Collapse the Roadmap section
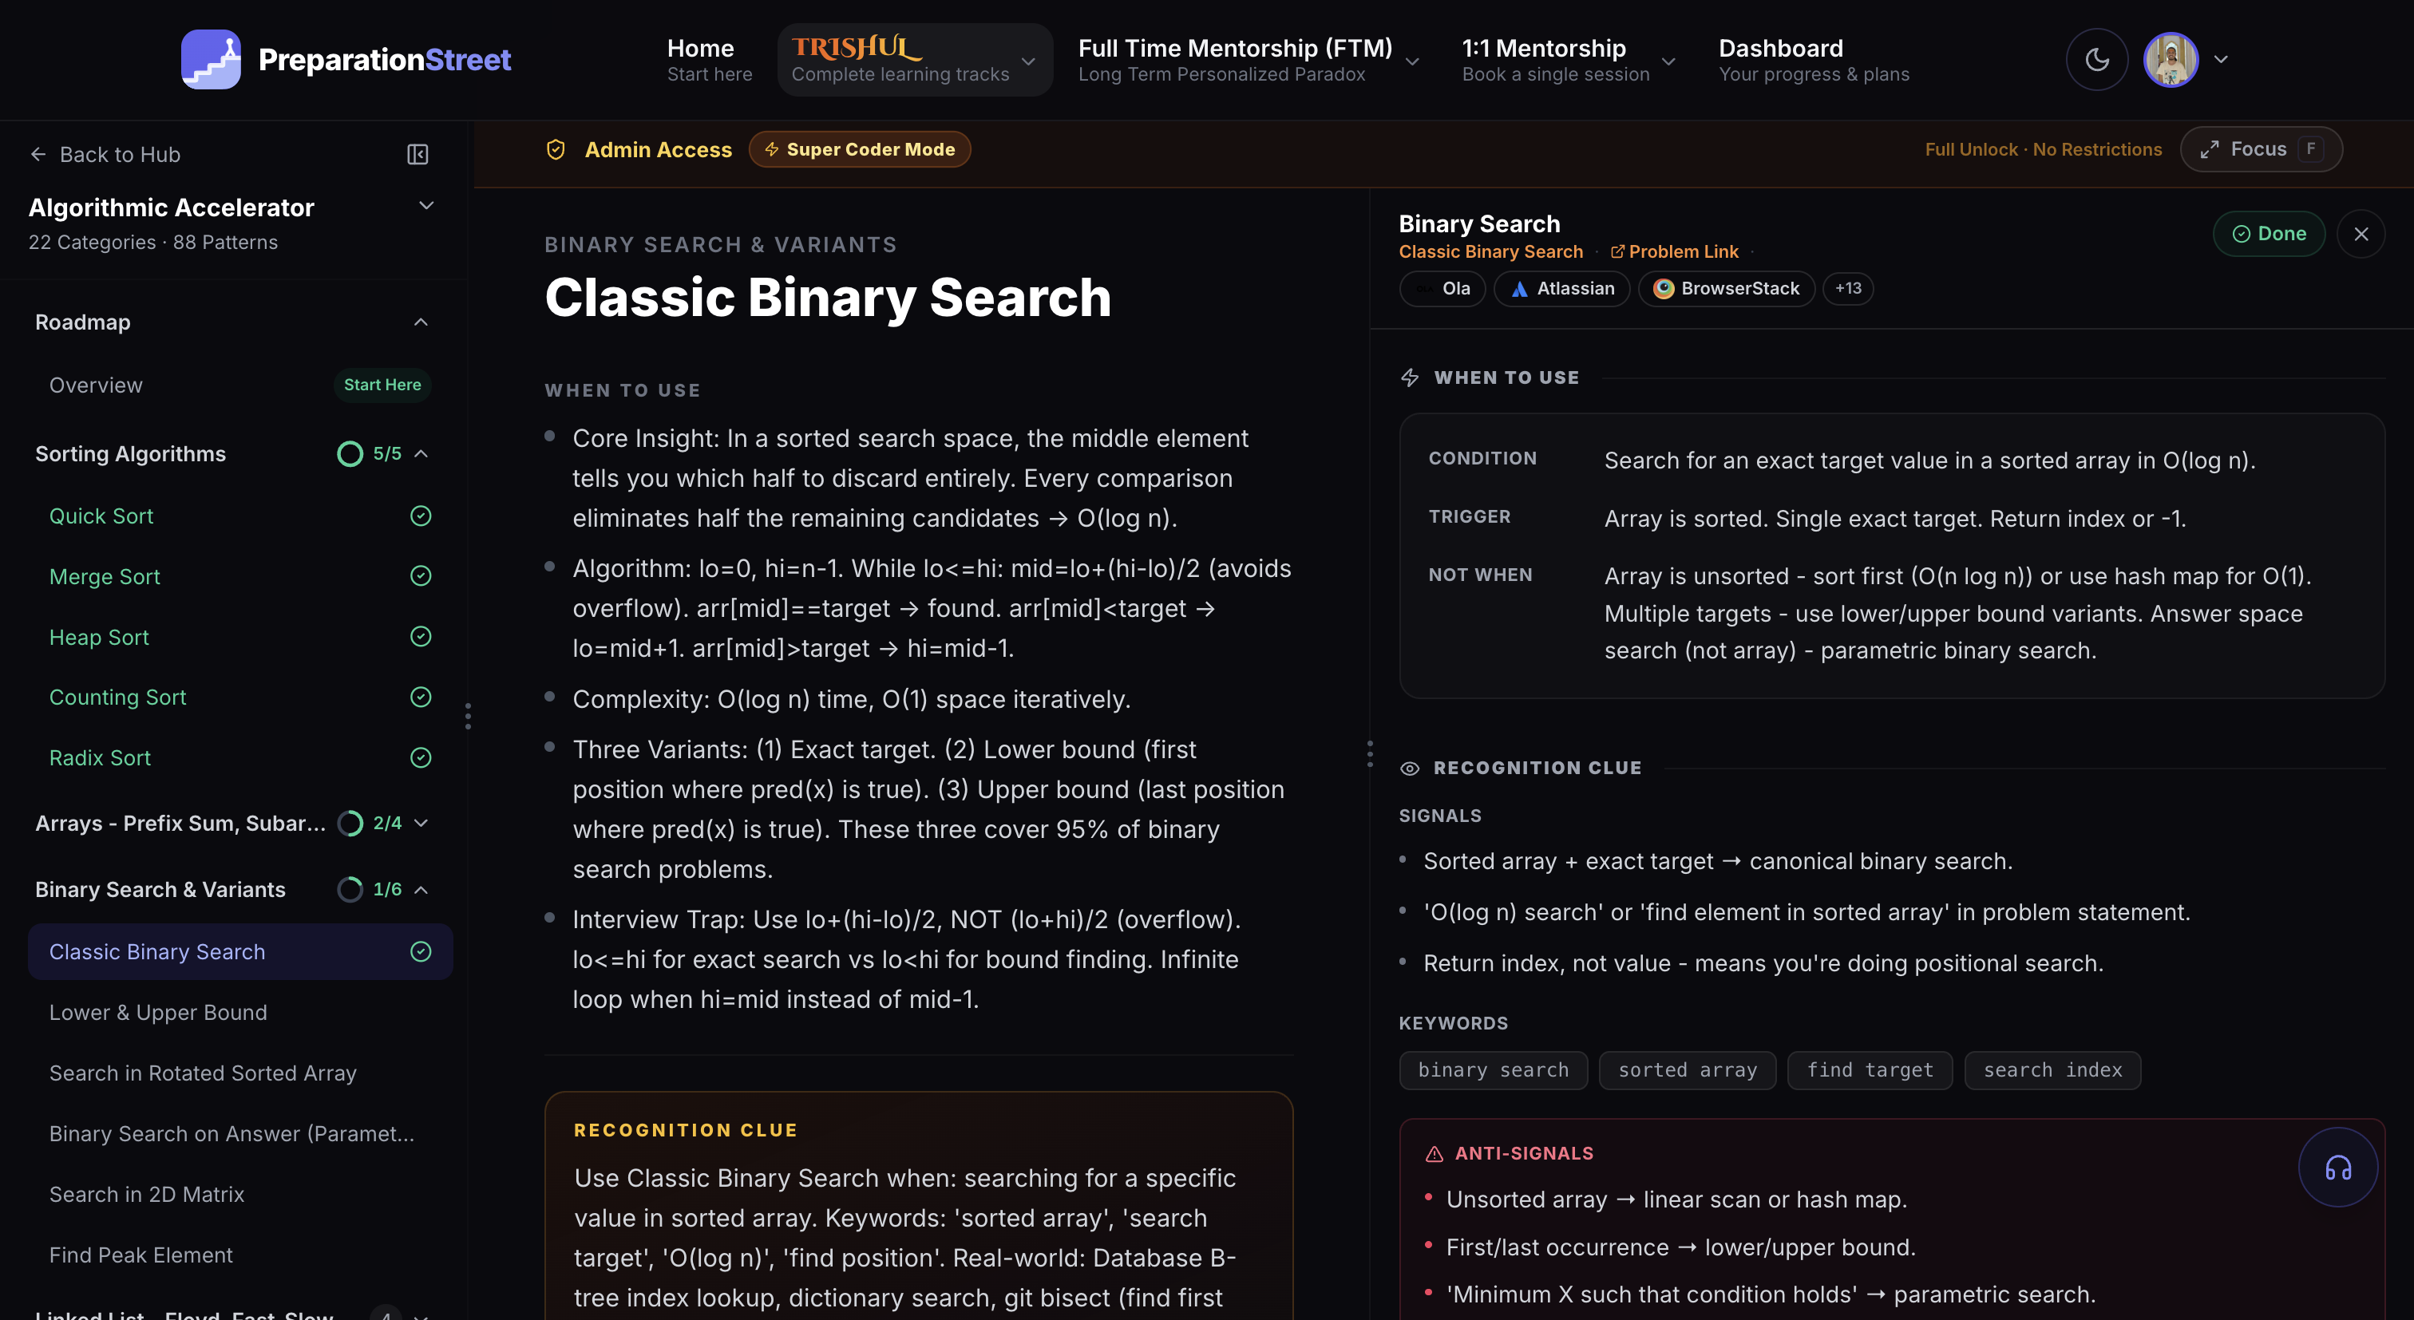The width and height of the screenshot is (2414, 1320). 421,322
